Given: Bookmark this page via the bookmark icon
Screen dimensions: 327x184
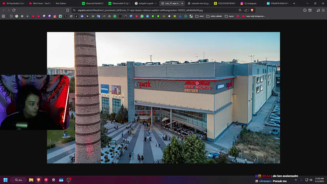Looking at the screenshot, I should 67,10.
